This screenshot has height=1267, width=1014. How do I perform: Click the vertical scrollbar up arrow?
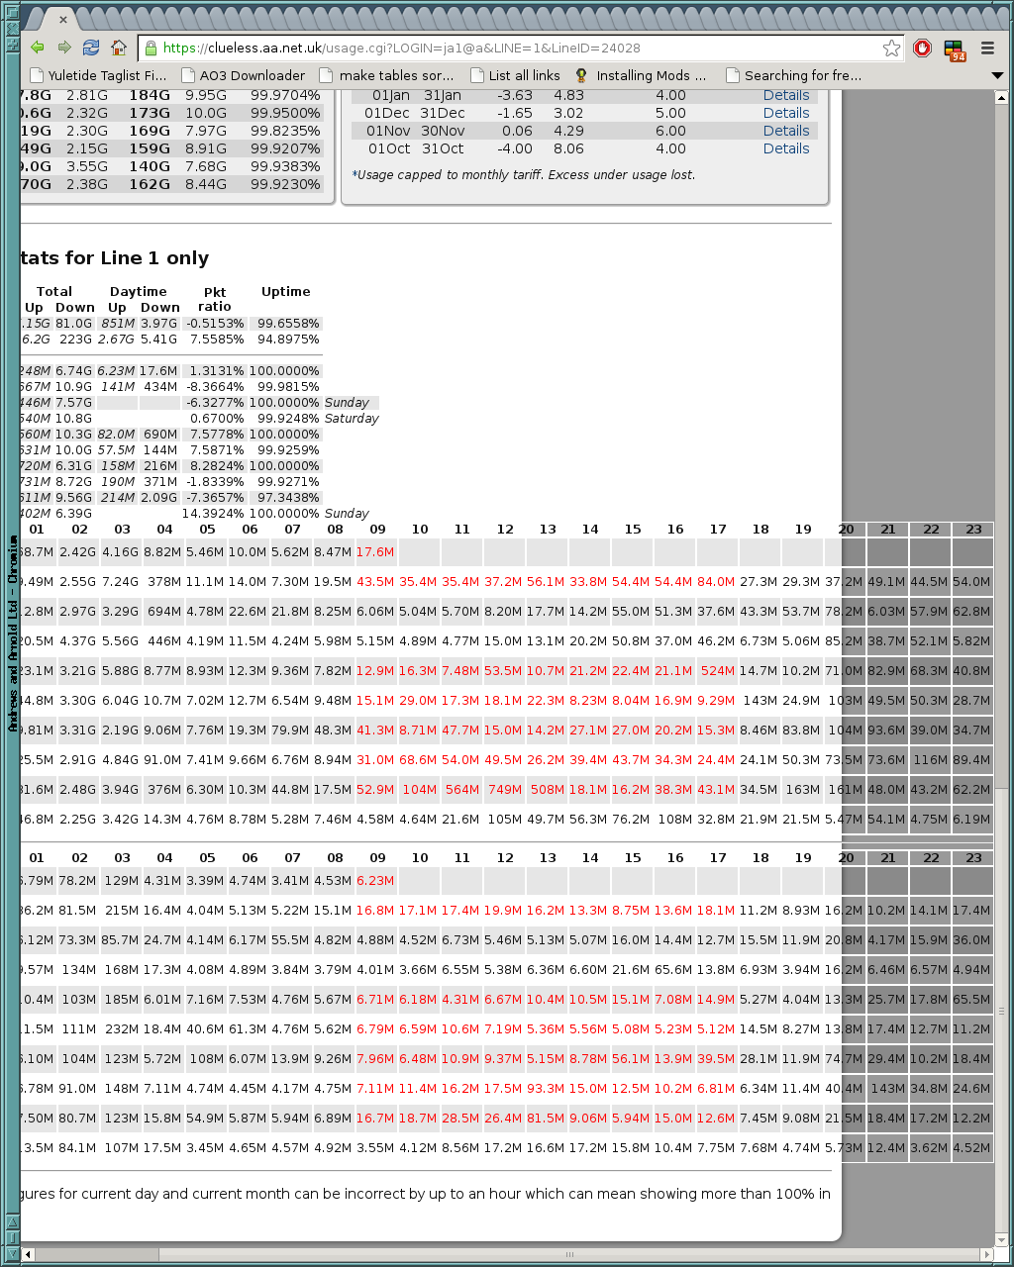1001,97
